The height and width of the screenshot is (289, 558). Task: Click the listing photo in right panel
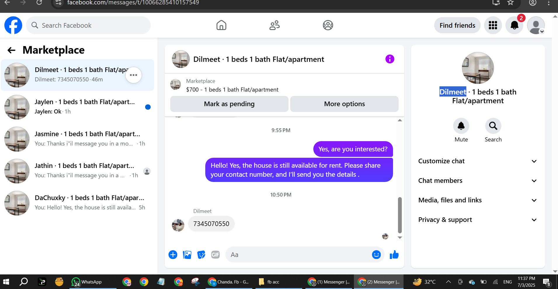(478, 68)
